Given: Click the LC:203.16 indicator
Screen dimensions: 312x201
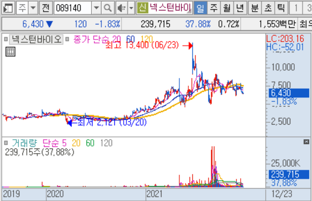Looking at the screenshot, I should coord(285,38).
